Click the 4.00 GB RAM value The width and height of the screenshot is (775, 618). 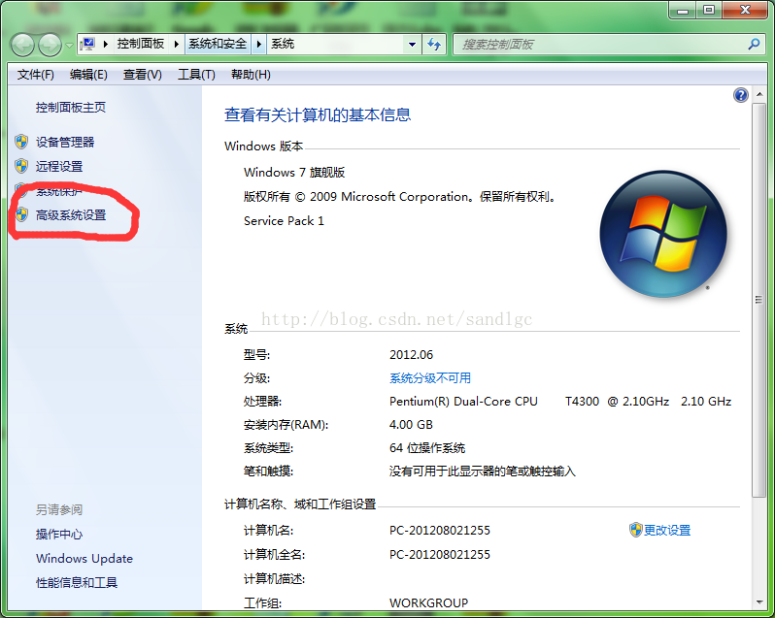tap(411, 425)
